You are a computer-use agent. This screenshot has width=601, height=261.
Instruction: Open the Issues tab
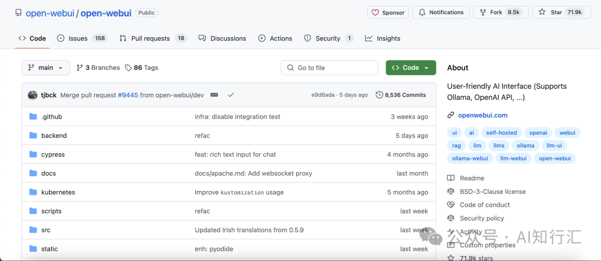[82, 38]
